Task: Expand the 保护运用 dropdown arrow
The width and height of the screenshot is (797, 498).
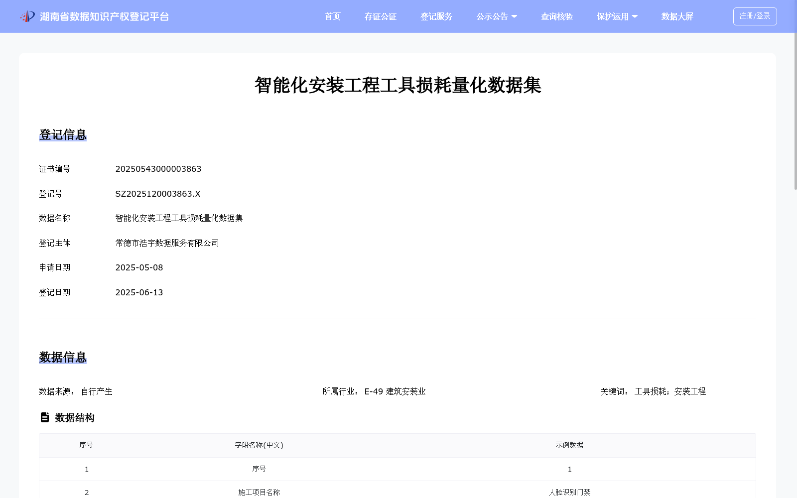Action: 635,16
